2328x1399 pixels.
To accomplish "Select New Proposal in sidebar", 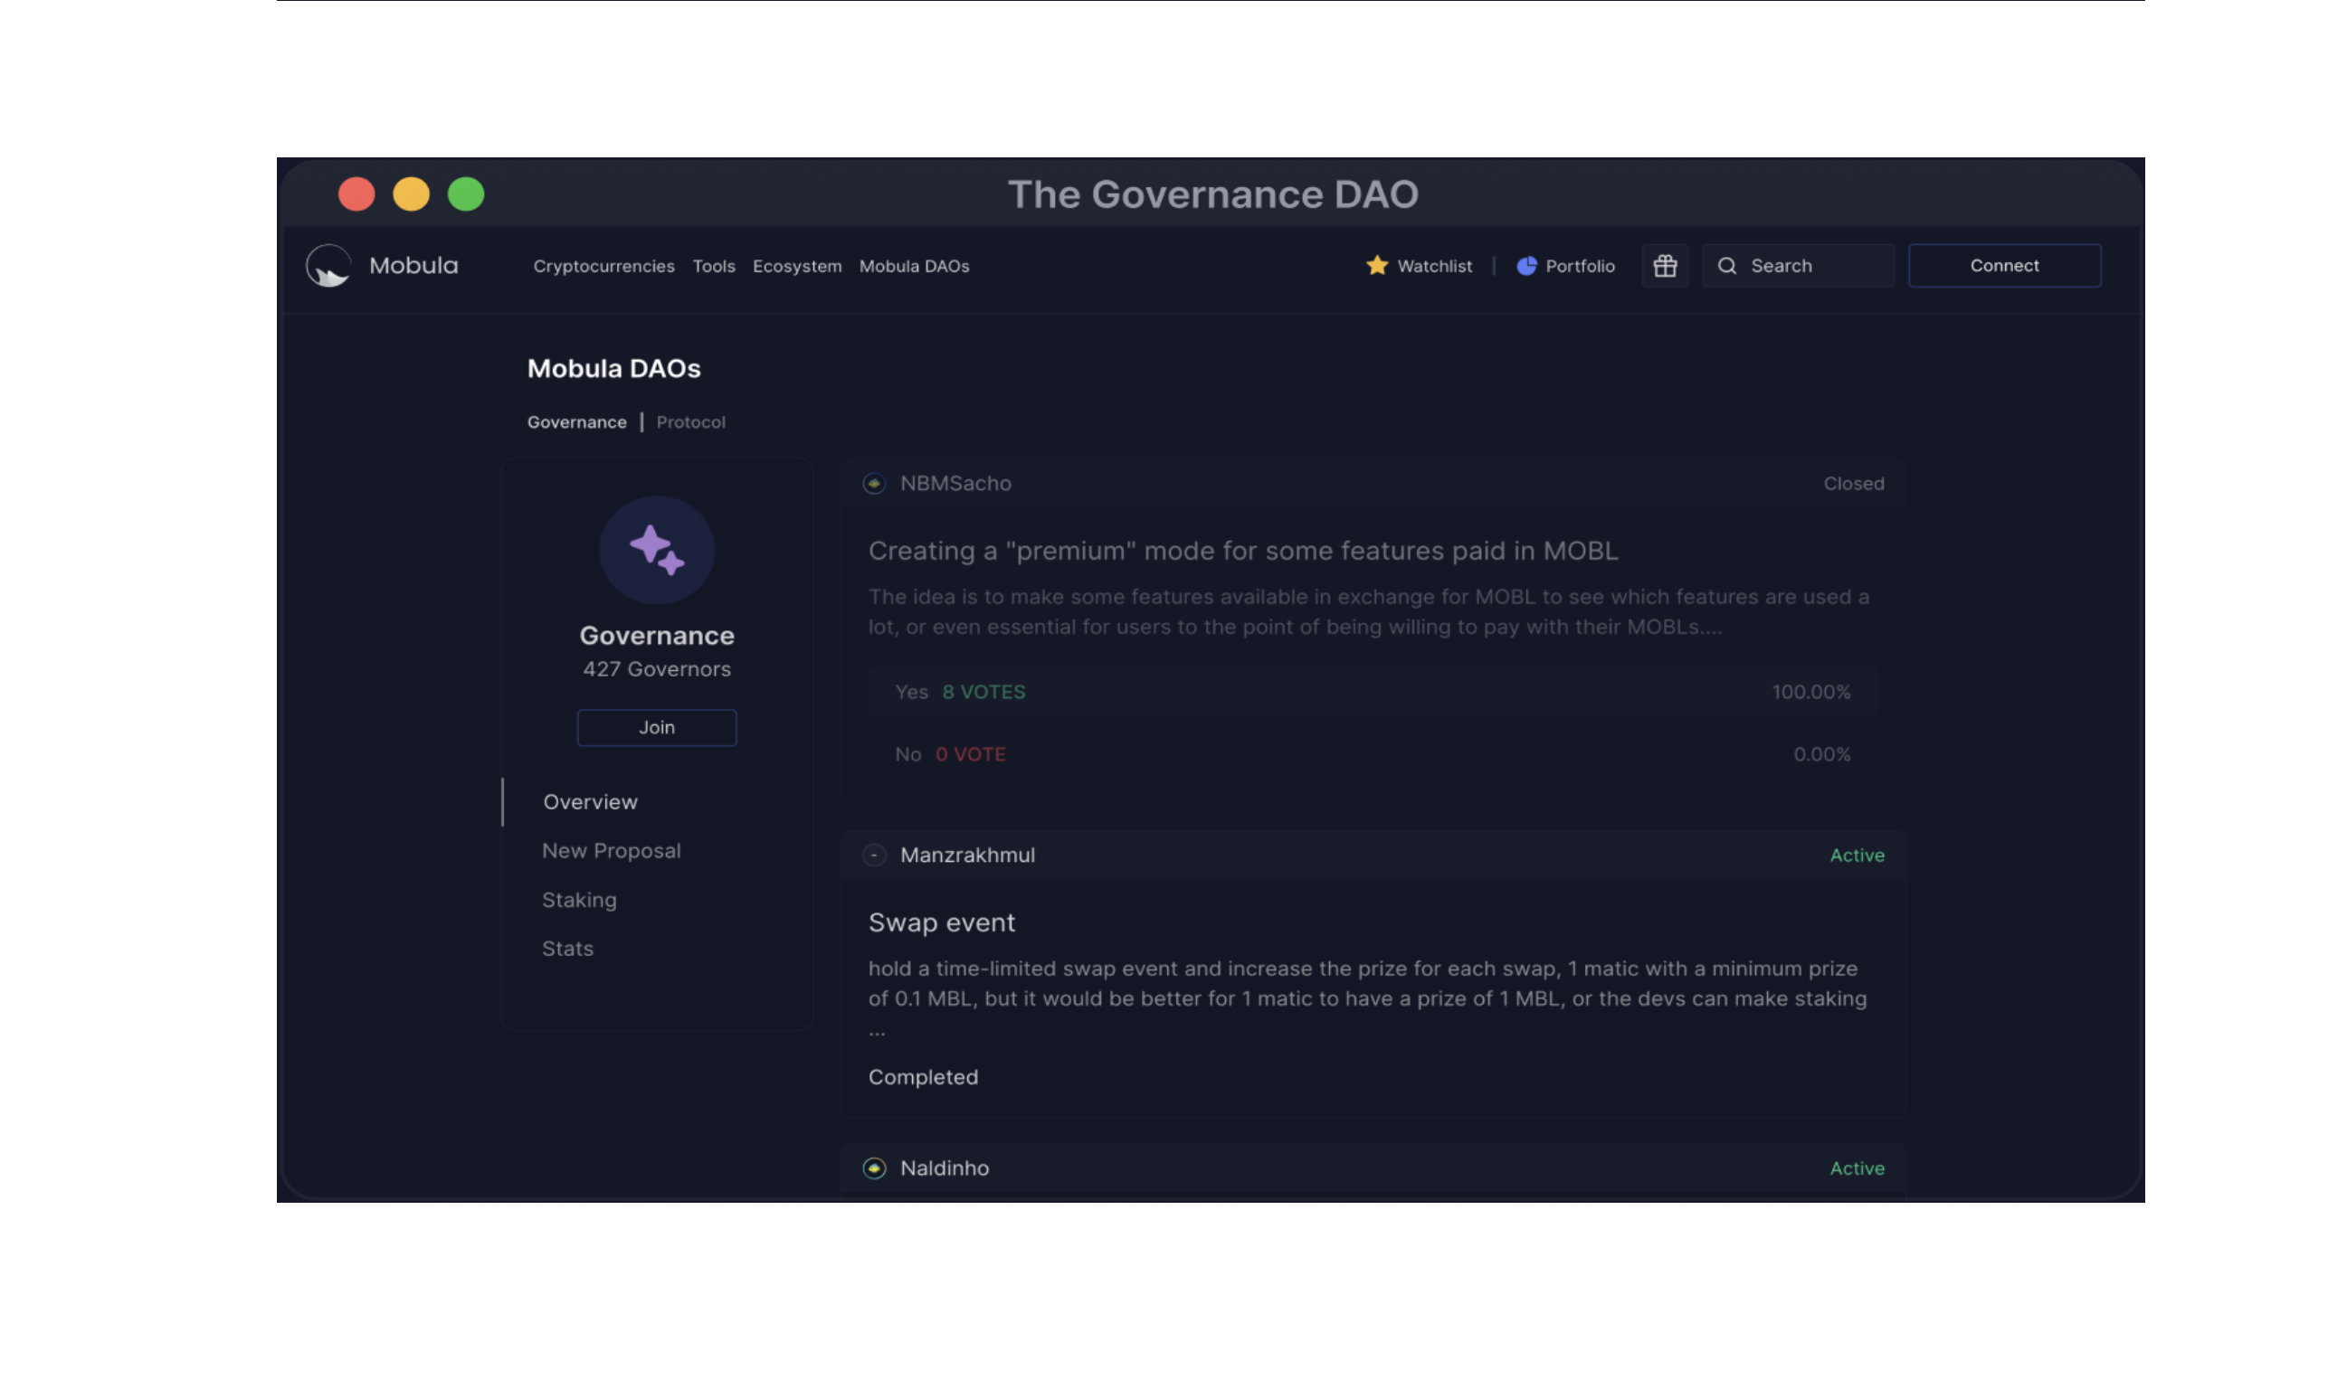I will tap(611, 850).
